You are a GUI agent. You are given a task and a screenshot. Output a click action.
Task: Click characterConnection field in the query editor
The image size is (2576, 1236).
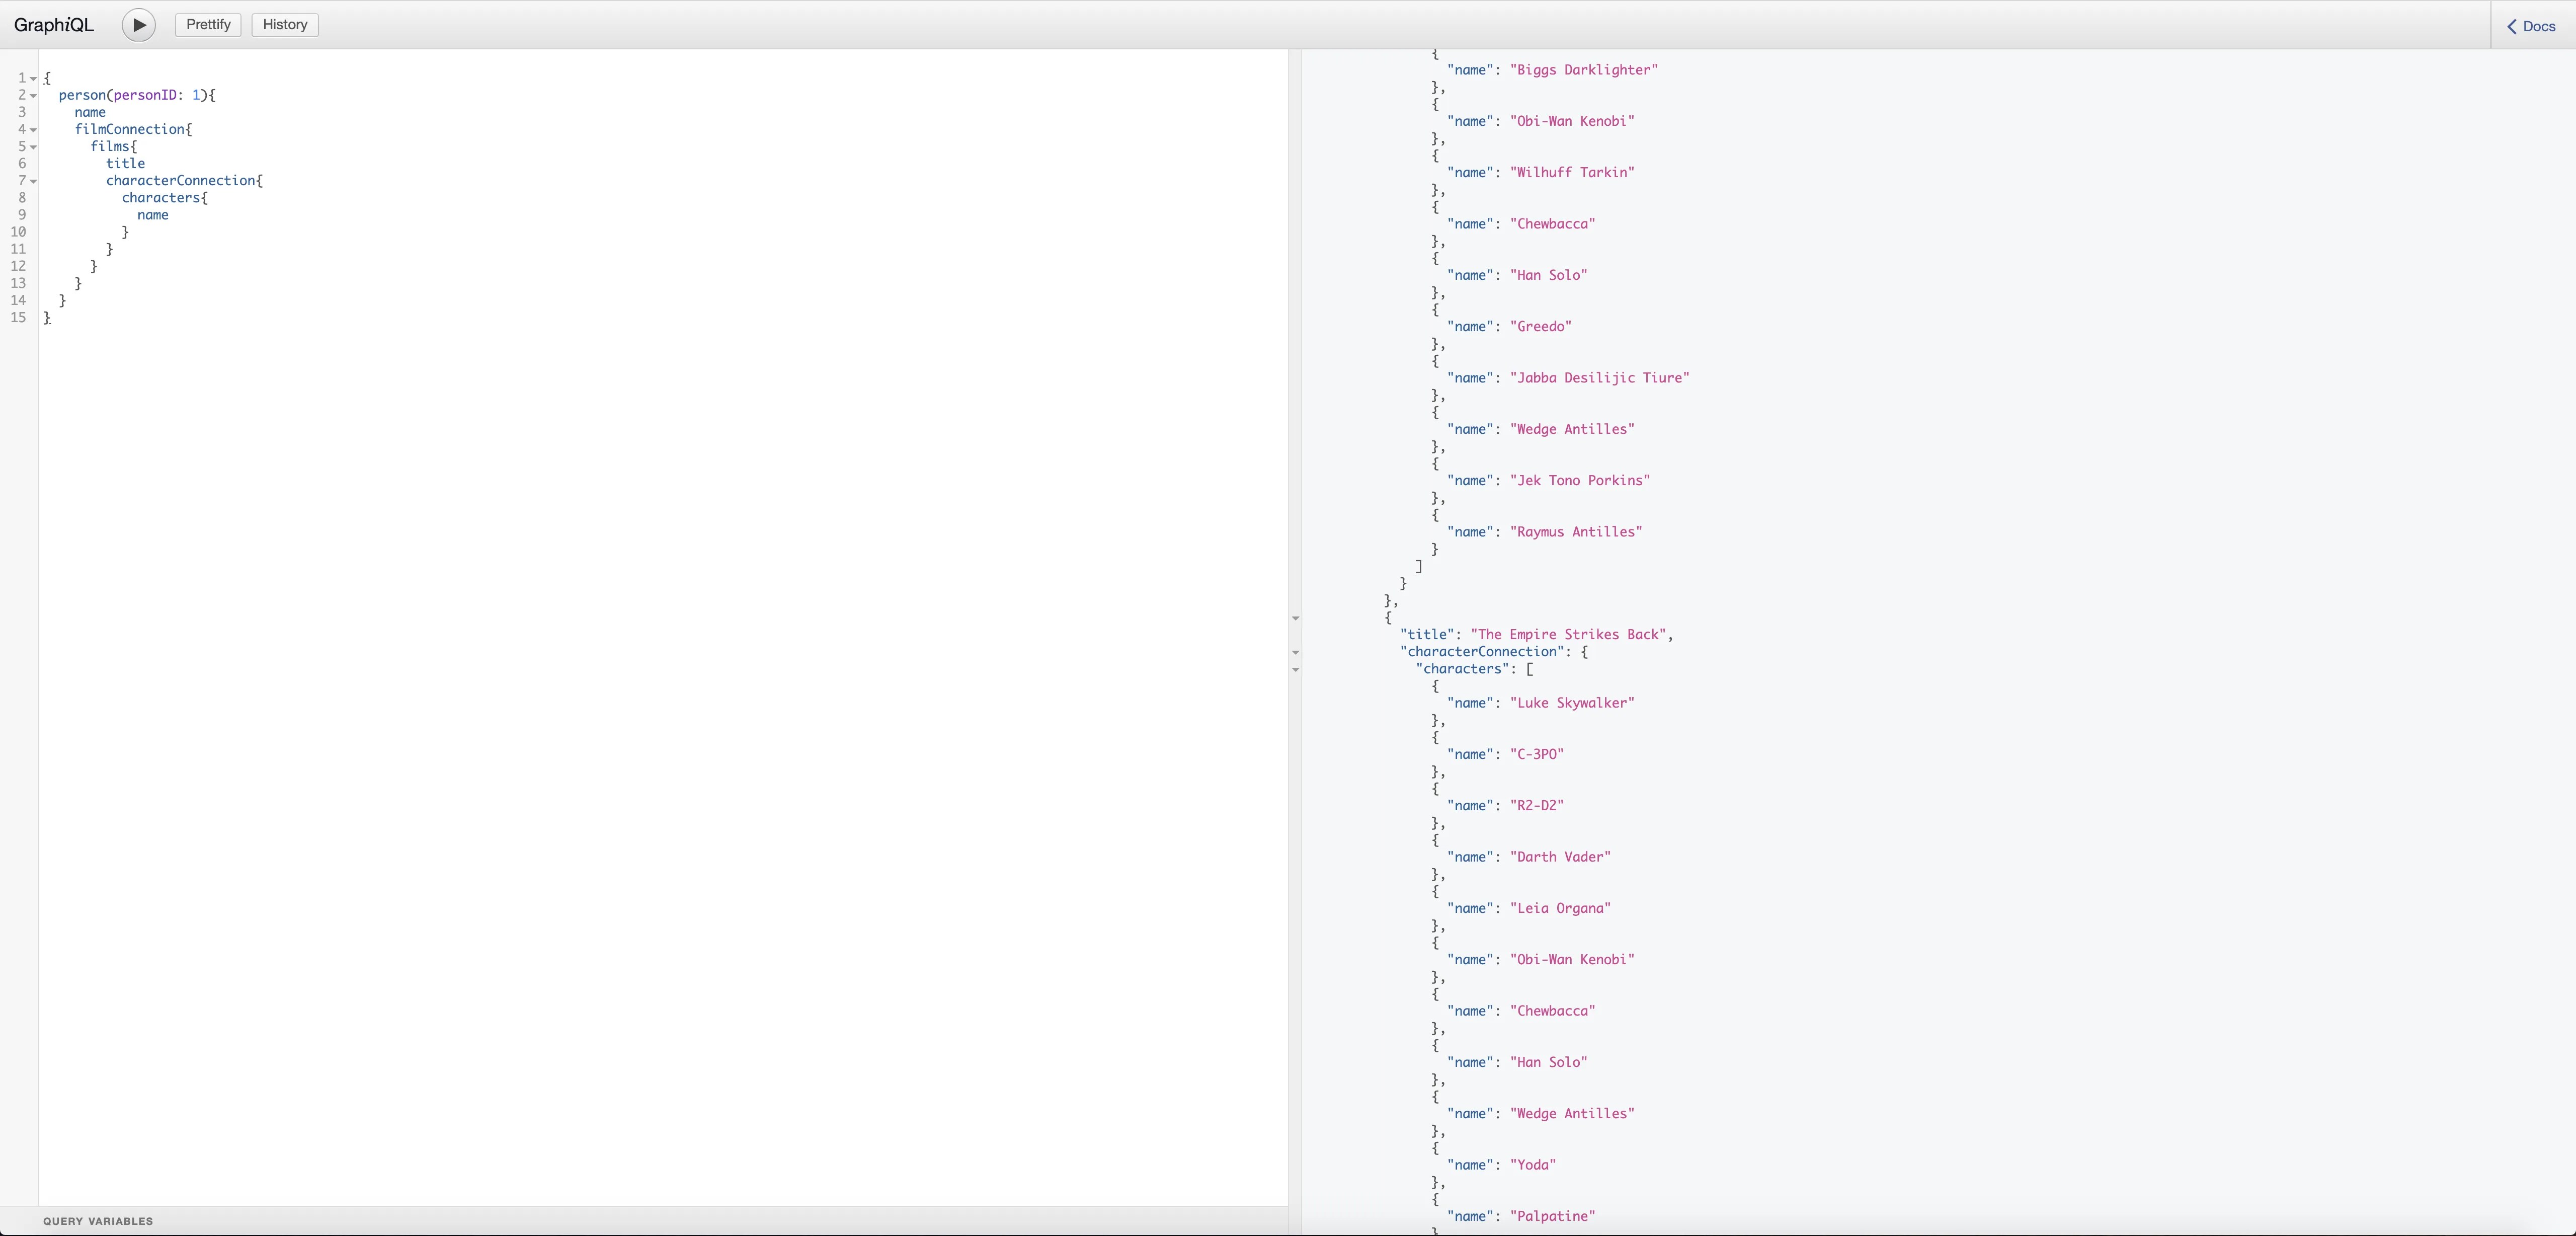click(181, 180)
